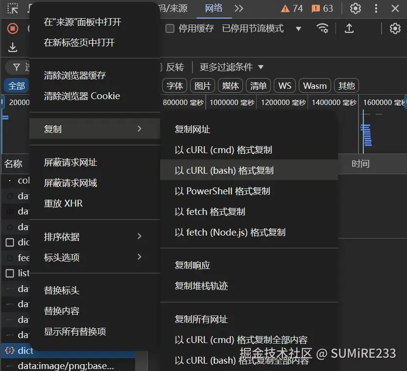Tick the checkbox beside the list request
This screenshot has width=407, height=371.
coord(10,273)
